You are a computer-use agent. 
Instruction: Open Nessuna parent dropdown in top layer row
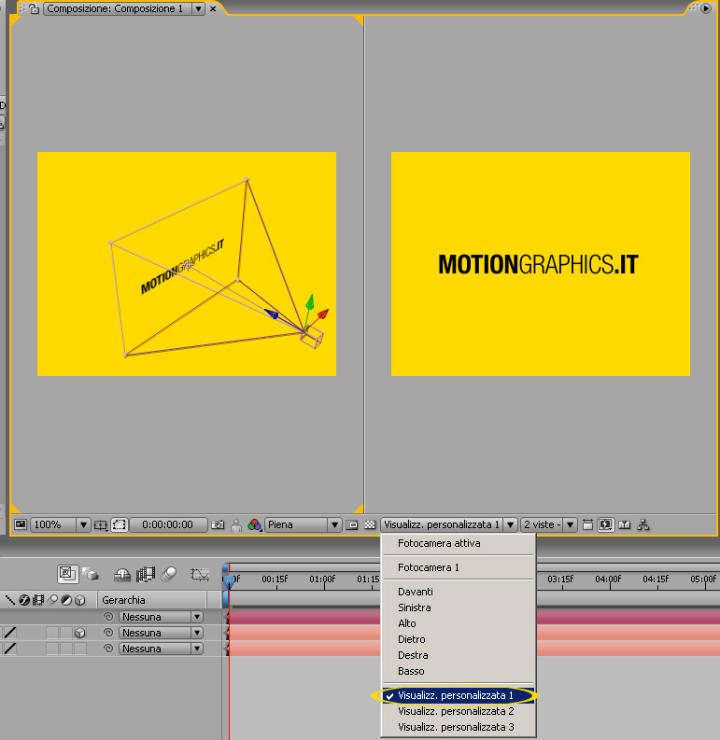point(161,617)
